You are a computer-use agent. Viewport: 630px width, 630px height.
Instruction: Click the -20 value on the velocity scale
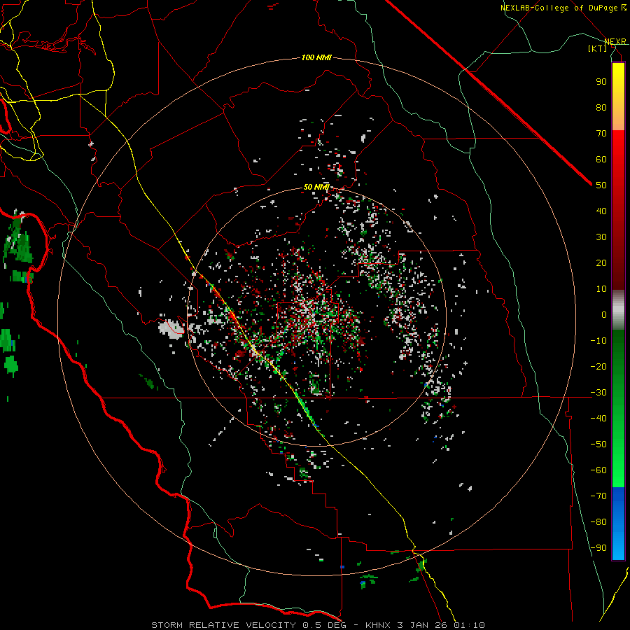tap(598, 367)
